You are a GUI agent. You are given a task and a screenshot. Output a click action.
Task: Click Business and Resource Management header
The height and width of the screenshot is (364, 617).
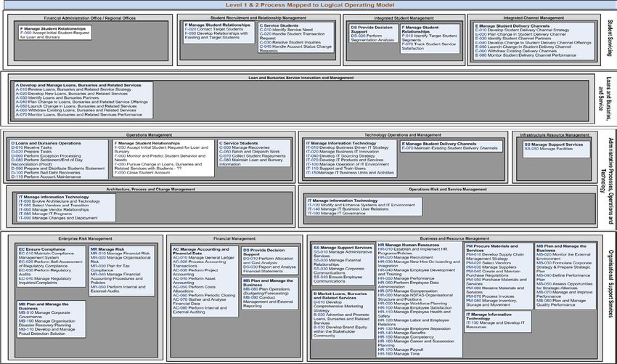(454, 238)
